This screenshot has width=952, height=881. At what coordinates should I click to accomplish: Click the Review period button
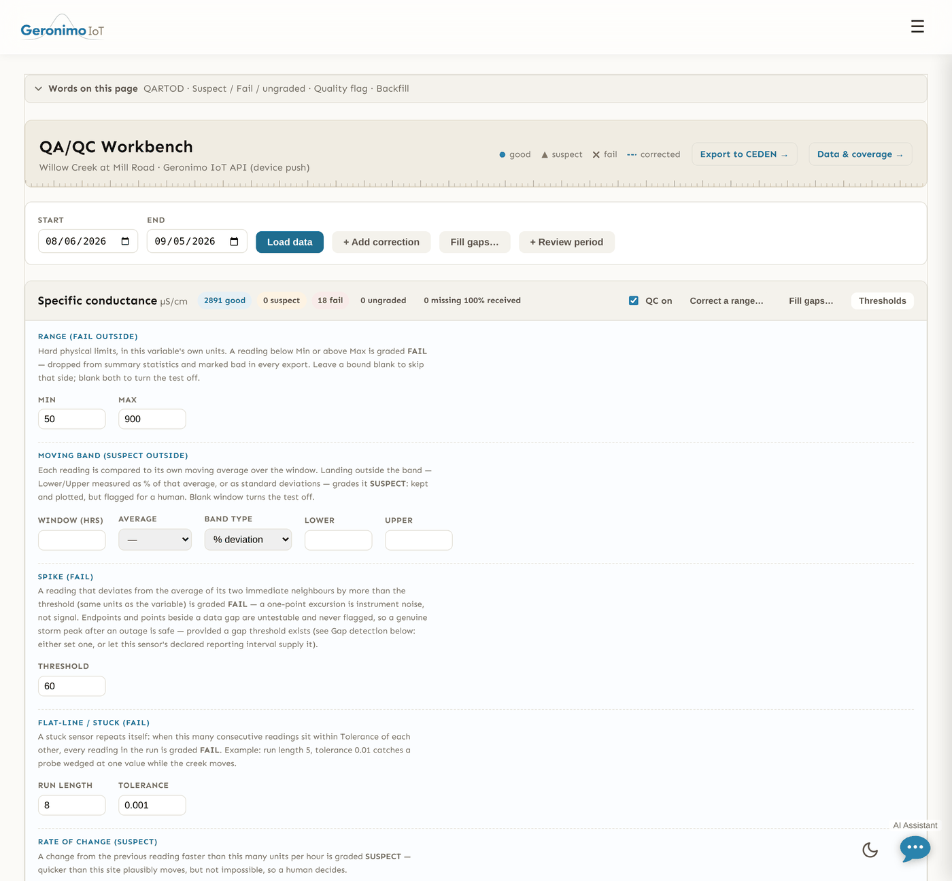566,242
